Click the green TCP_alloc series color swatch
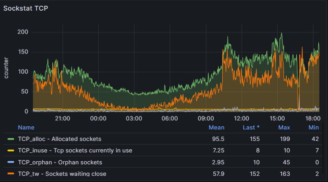Viewport: 328px width, 182px height. click(11, 139)
